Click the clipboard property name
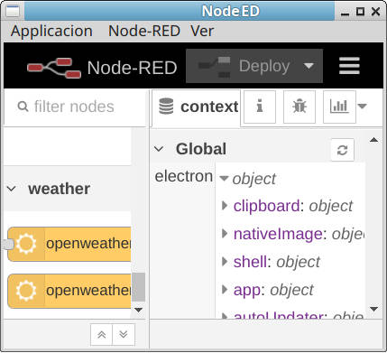The image size is (387, 353). 266,206
